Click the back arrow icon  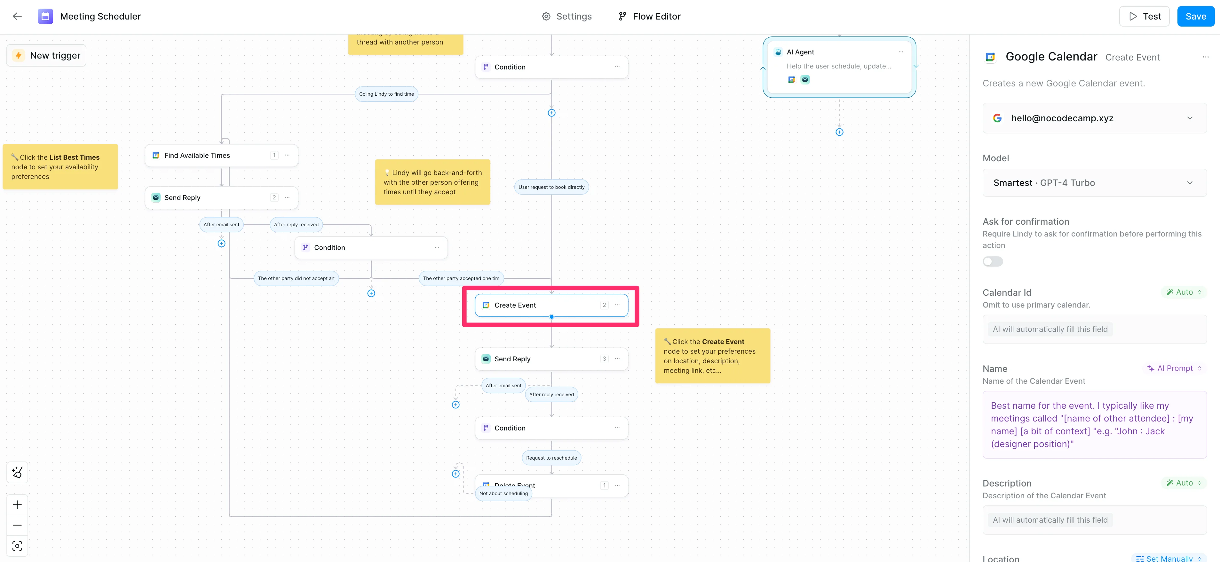pyautogui.click(x=18, y=17)
